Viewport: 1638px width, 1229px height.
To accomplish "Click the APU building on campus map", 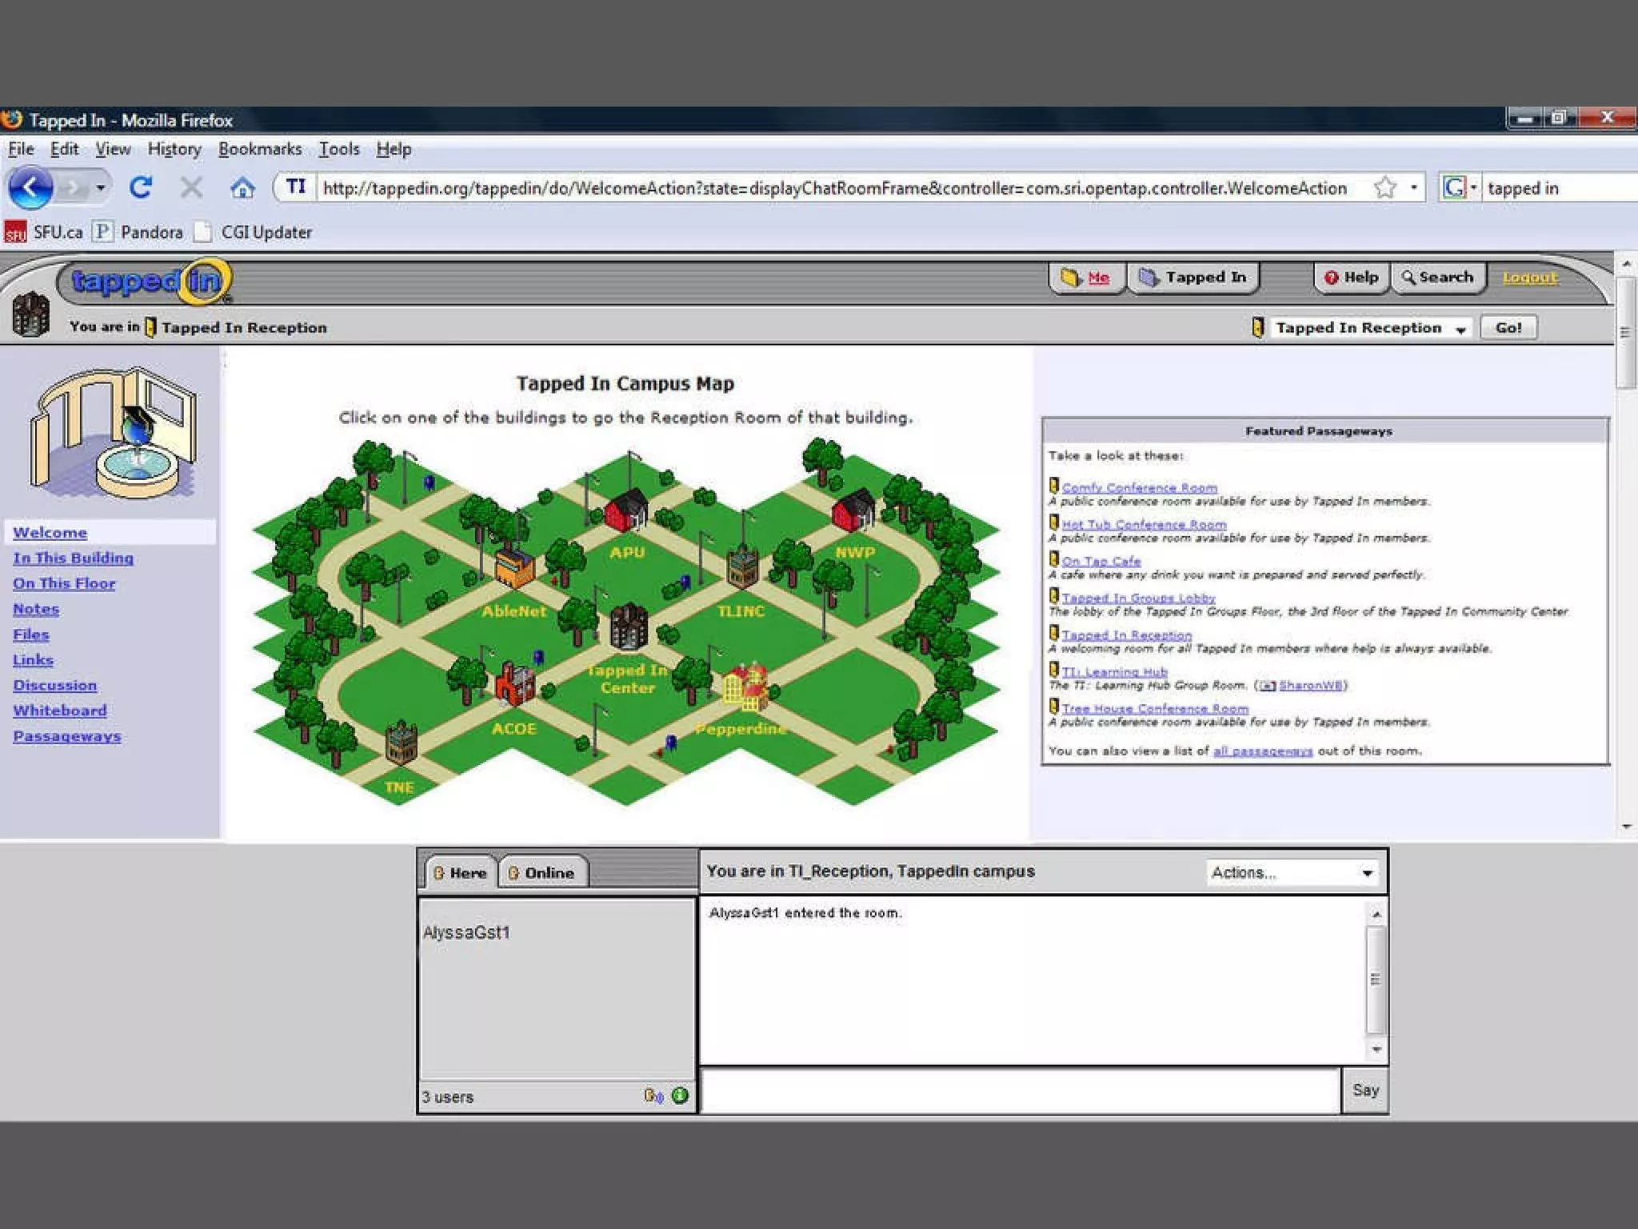I will 626,510.
